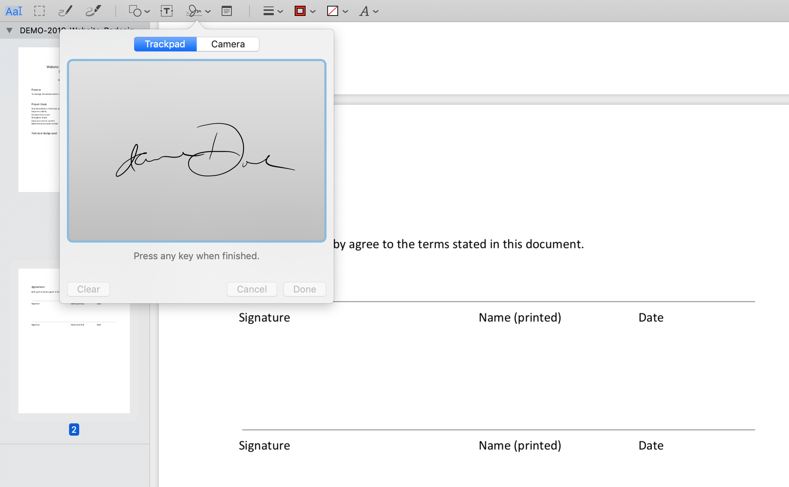Viewport: 789px width, 487px height.
Task: Click Cancel to discard signature
Action: (251, 289)
